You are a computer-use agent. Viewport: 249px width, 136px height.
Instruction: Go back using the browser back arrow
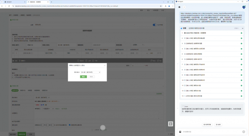2,6
